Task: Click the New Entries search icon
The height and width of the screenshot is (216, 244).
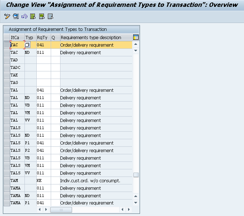Action: point(16,16)
